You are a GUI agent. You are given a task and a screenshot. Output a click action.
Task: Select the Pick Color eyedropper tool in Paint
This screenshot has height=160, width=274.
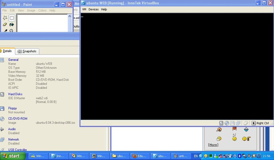(x=5, y=30)
